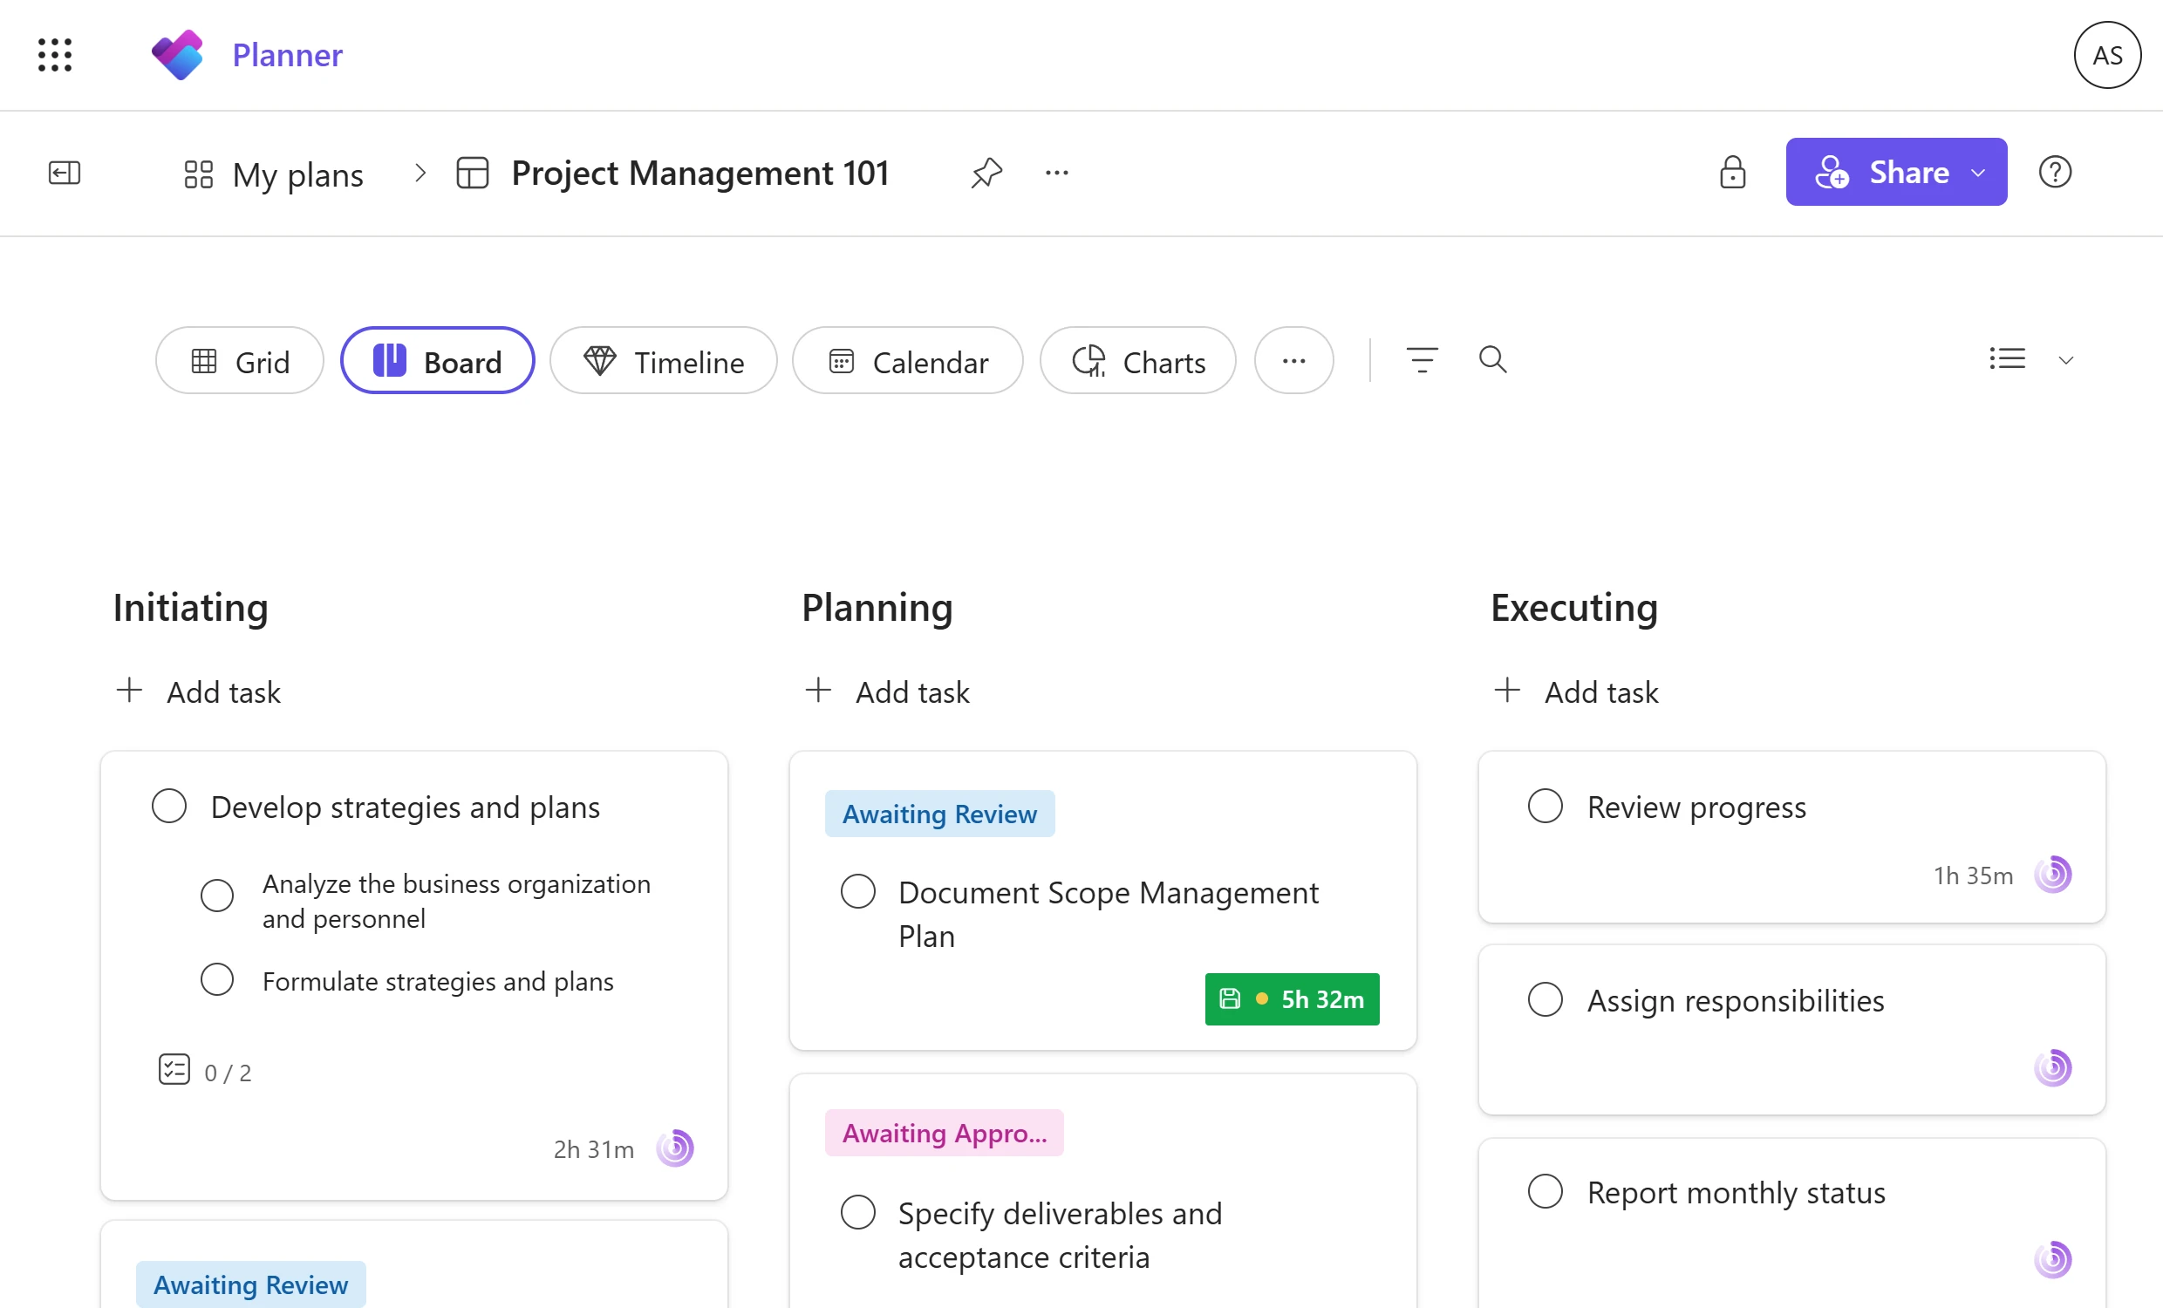Click the list grouping icon
This screenshot has width=2163, height=1308.
click(2008, 359)
